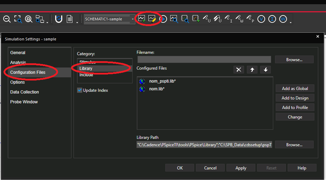The image size is (326, 180).
Task: Toggle the Update Index checkbox
Action: [79, 90]
